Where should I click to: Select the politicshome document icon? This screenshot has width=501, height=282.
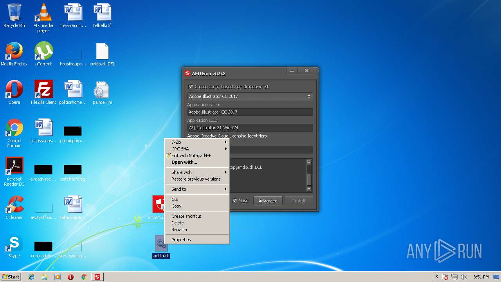[x=73, y=92]
